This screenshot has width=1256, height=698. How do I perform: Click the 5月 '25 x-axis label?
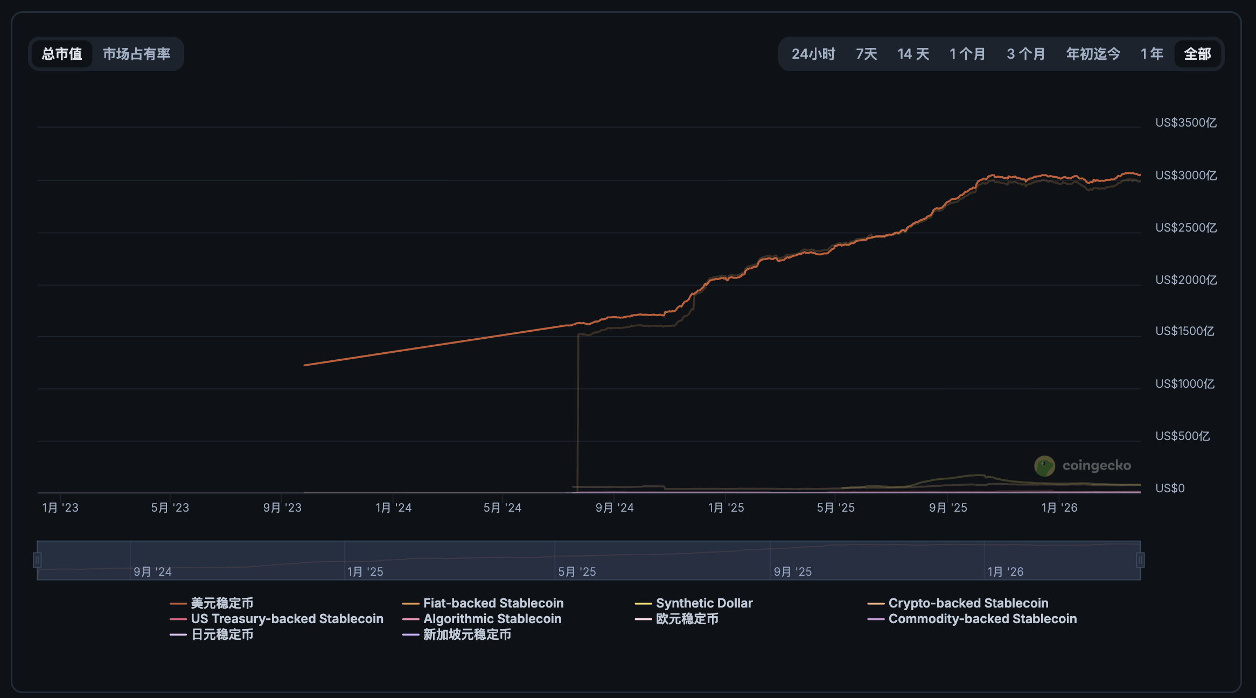click(x=836, y=508)
